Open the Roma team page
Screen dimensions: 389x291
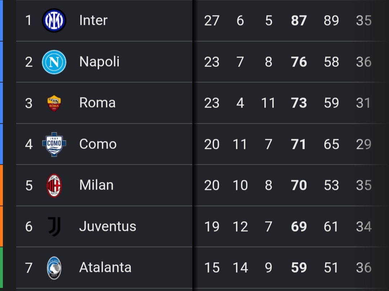(x=97, y=103)
